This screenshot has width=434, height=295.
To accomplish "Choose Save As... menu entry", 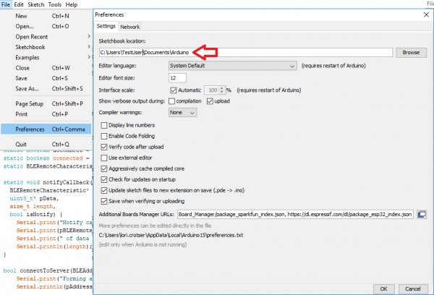I will pos(46,88).
